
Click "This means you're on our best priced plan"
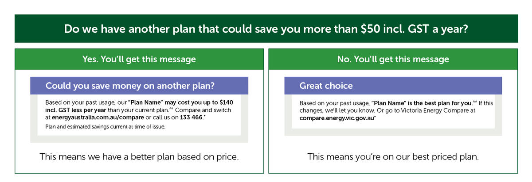[393, 157]
